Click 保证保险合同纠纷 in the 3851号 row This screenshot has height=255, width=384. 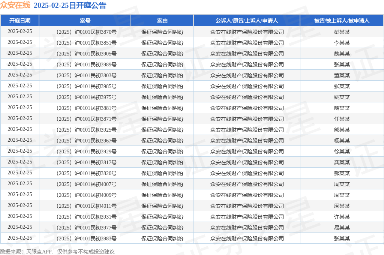pos(162,43)
